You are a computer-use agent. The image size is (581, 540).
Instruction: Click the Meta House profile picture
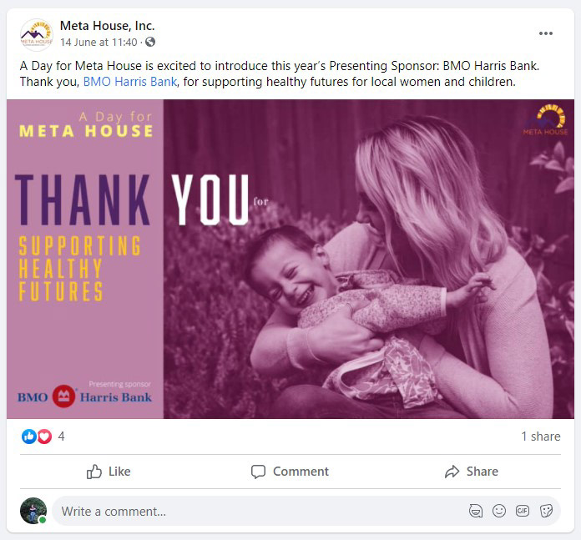(x=36, y=34)
